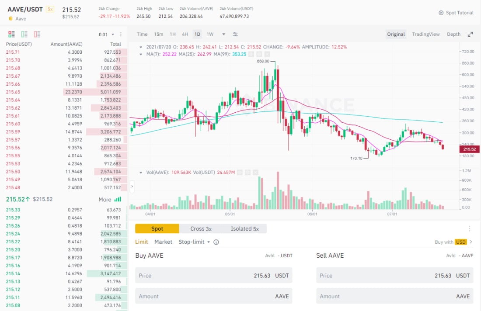
Task: Click the 5x margin badge
Action: 50,9
